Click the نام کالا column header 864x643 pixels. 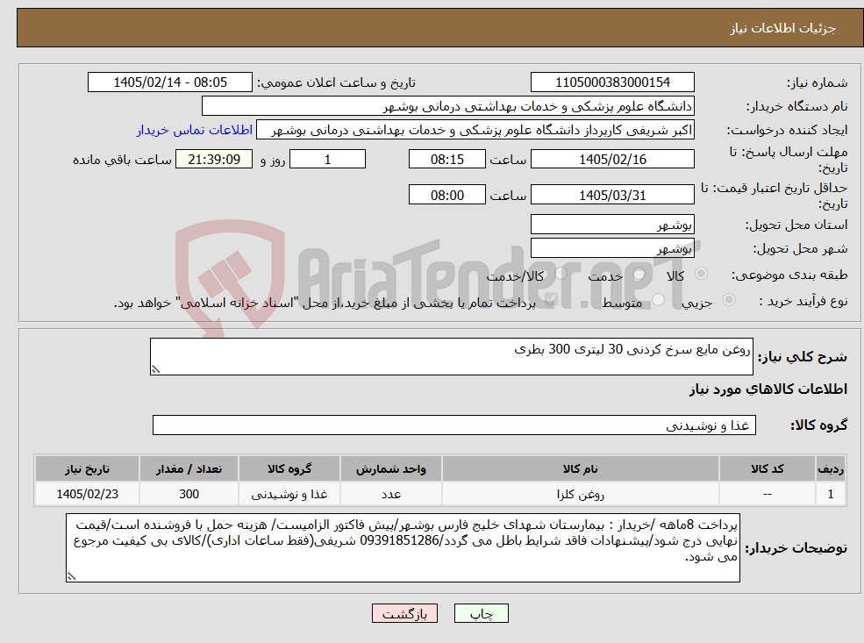coord(580,469)
